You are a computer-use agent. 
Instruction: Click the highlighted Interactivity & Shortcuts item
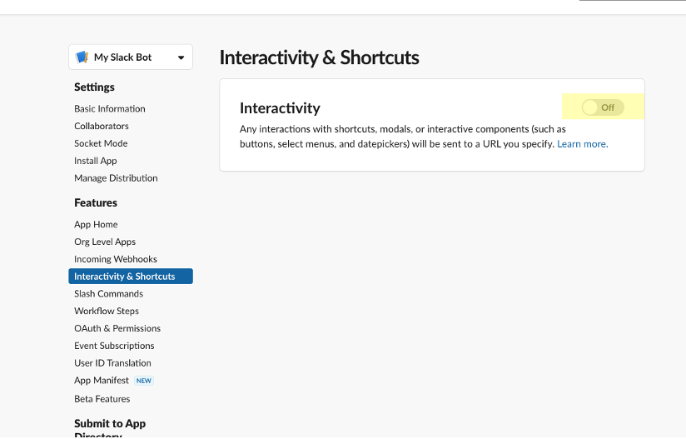(x=131, y=277)
